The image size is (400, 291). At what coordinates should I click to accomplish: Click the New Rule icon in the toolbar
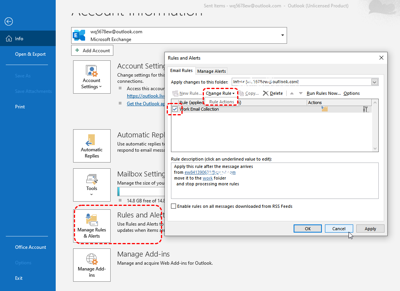(x=175, y=93)
